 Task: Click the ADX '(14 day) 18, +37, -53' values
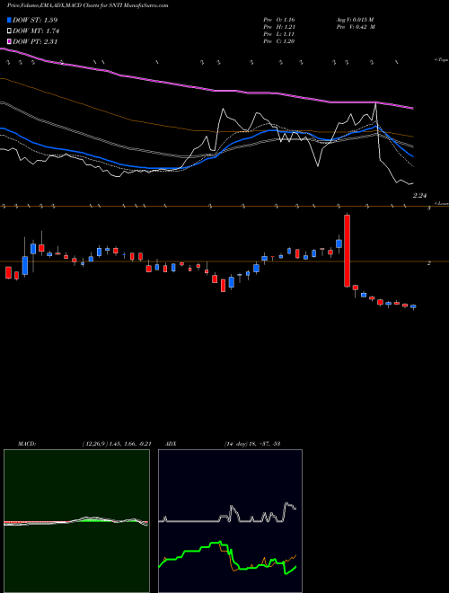pyautogui.click(x=251, y=444)
